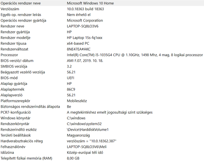Click '56.21' in the Beágyazott vezérlő row

pyautogui.click(x=71, y=72)
